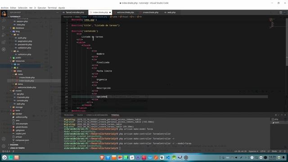
Task: Open the Ayuda menu
Action: 62,8
